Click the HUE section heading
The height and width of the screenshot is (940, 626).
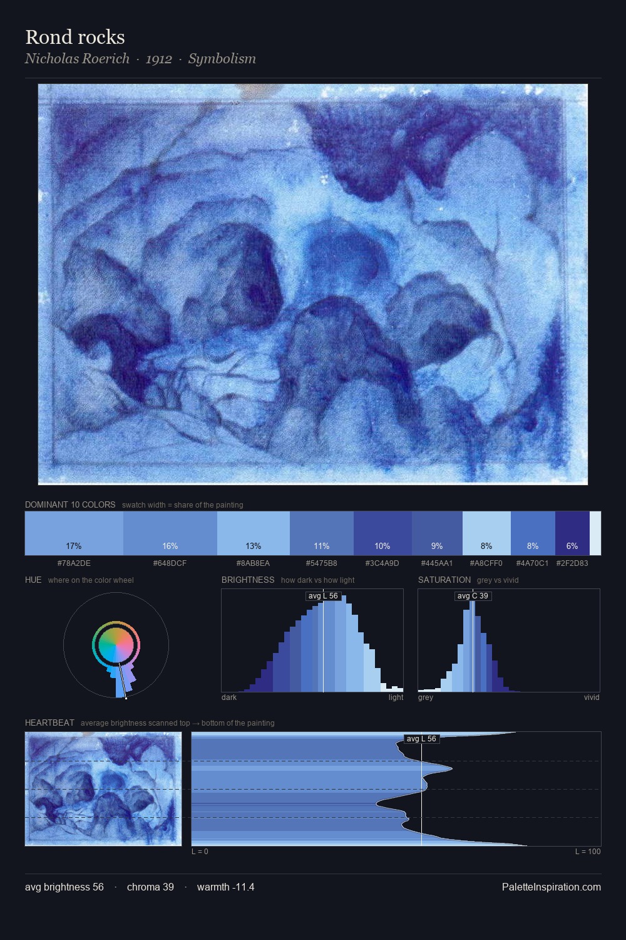coord(33,580)
